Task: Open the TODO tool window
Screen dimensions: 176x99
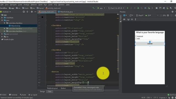Action: pos(3,95)
